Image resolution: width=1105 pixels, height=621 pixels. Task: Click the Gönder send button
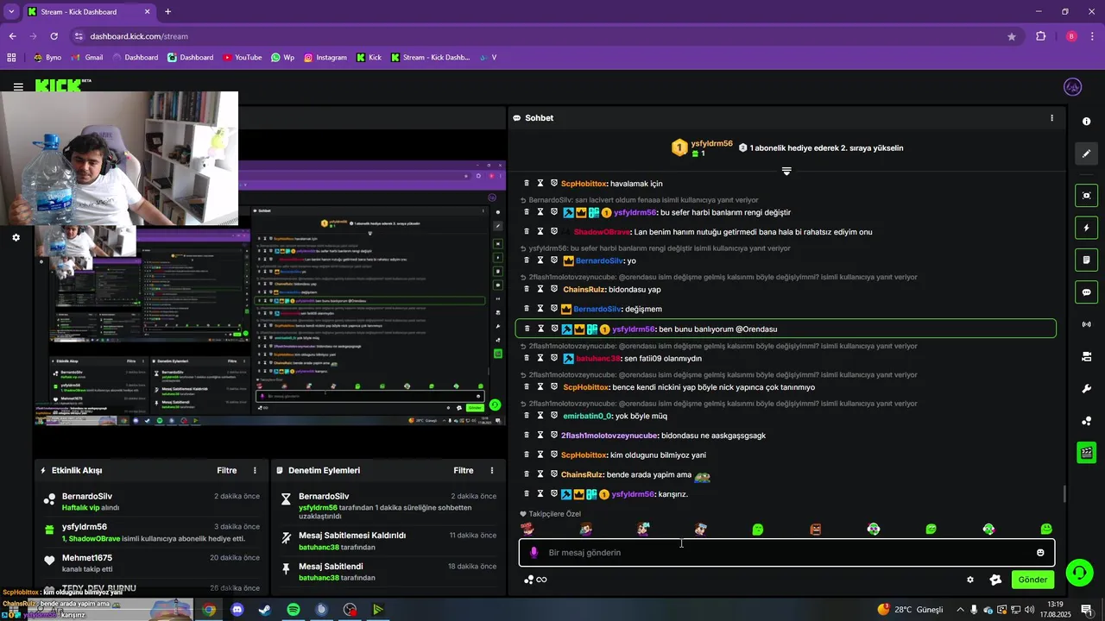point(1032,580)
